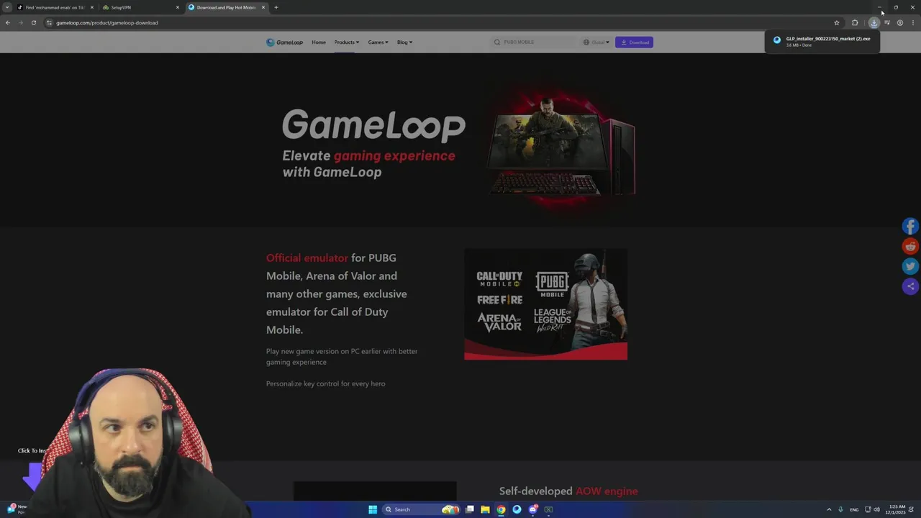This screenshot has height=518, width=921.
Task: Open the Chrome extensions puzzle icon
Action: (x=855, y=22)
